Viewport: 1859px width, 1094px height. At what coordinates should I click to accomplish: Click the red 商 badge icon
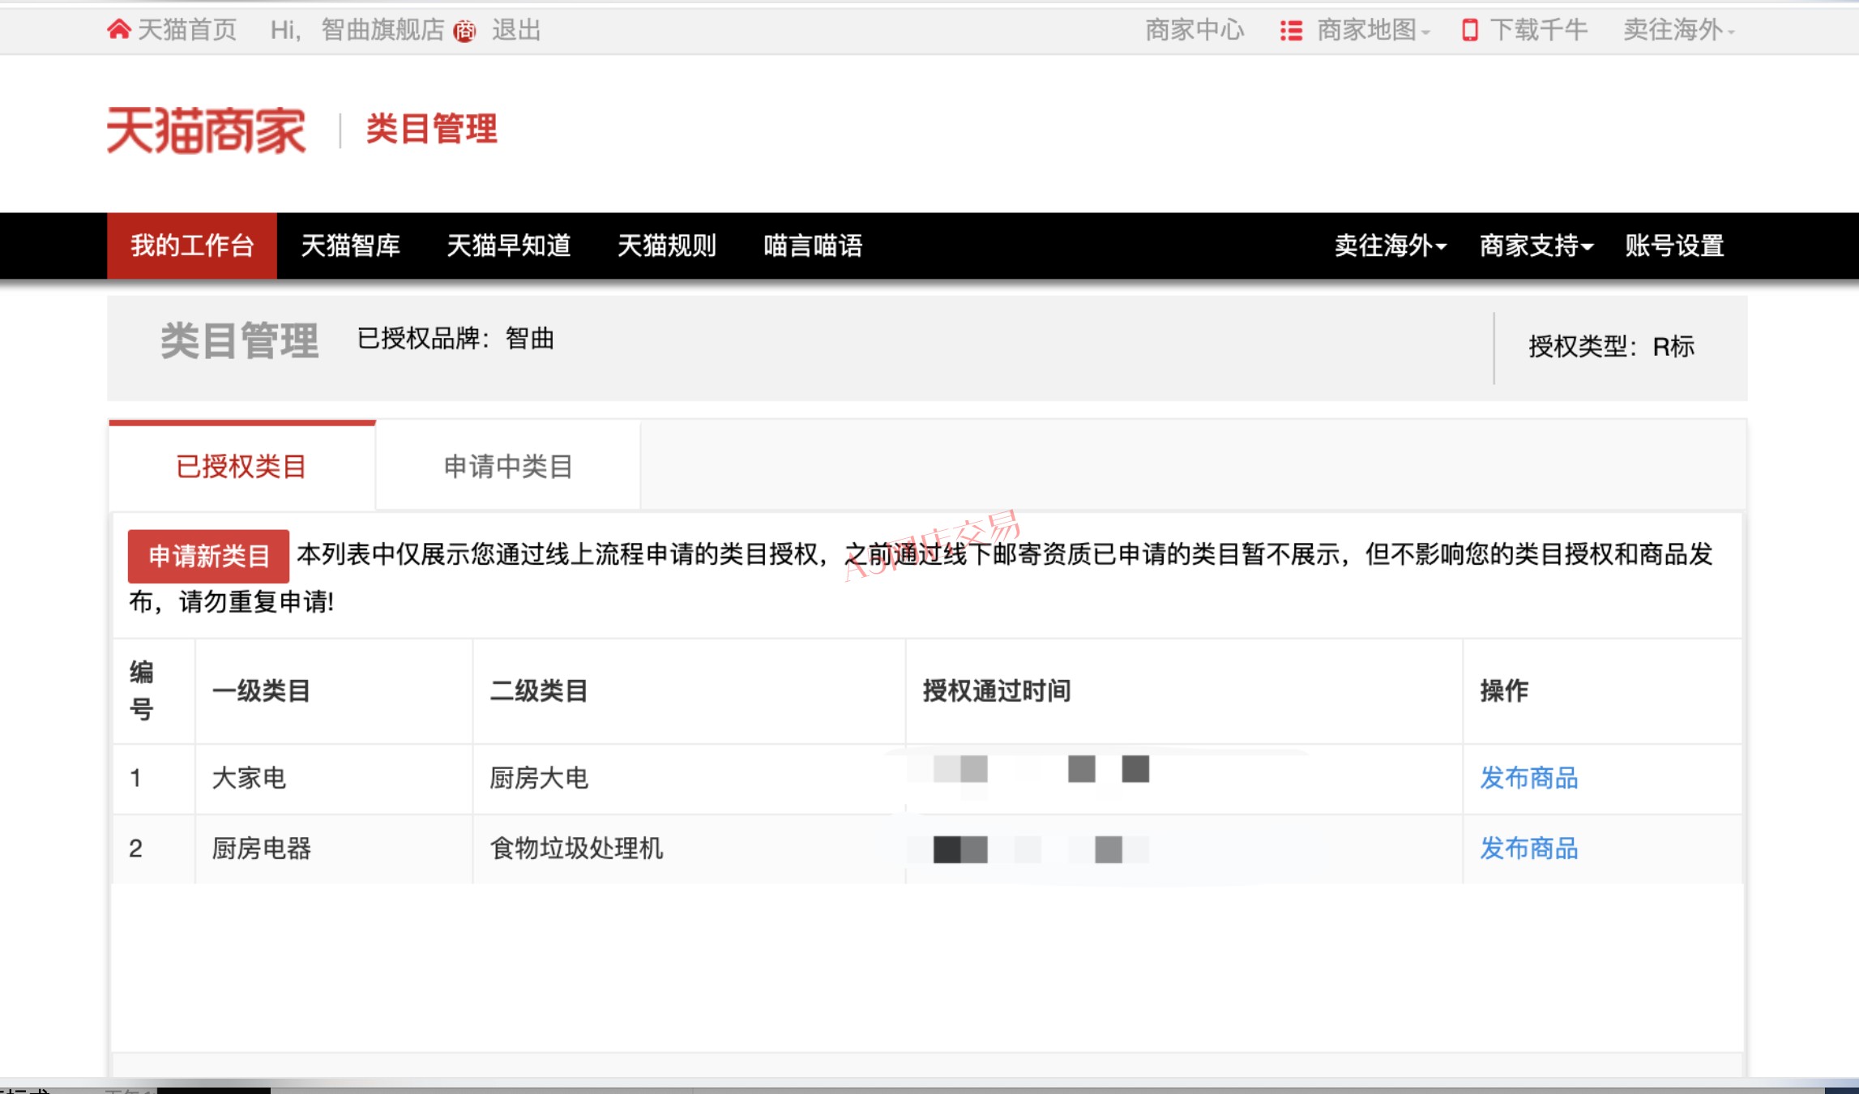coord(464,32)
